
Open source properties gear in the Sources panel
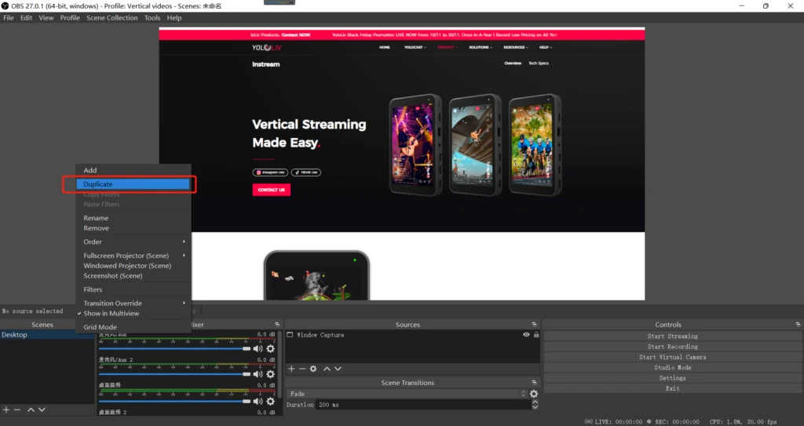pos(313,369)
